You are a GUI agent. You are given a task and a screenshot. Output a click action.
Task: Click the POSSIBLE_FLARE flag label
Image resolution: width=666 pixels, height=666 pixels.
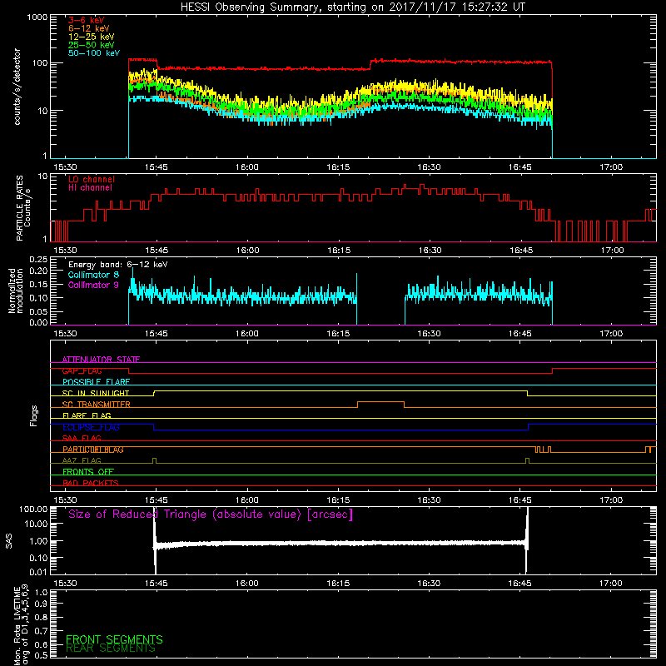coord(96,382)
